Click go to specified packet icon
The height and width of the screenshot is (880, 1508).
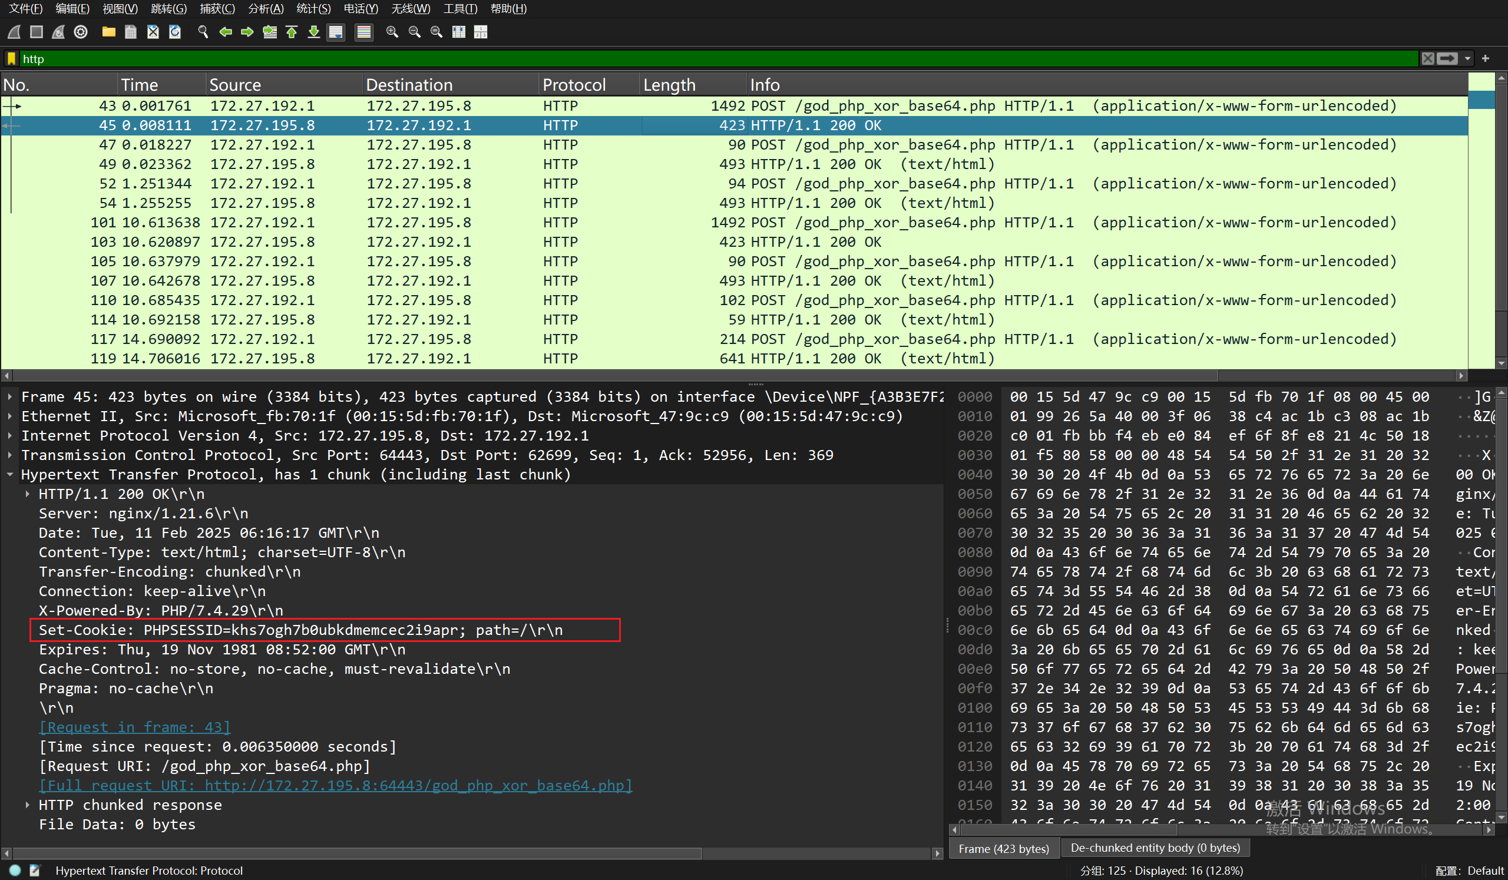[x=270, y=32]
